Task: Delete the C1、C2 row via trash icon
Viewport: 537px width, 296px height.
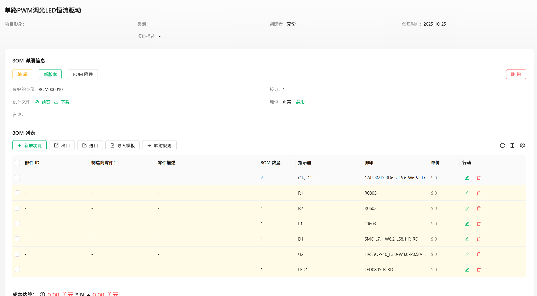Action: (x=479, y=178)
